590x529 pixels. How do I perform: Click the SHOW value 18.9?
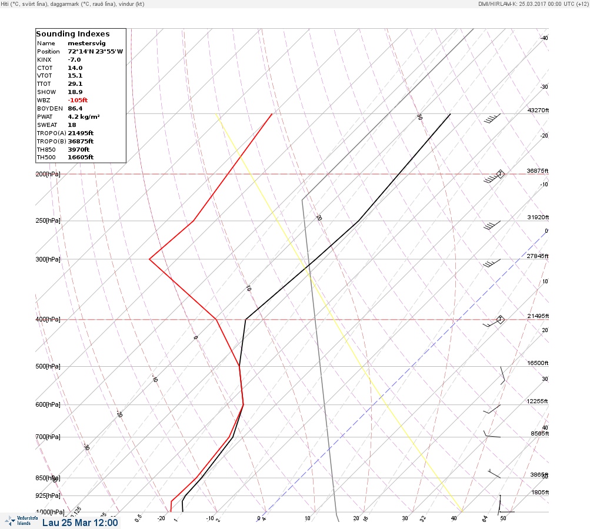click(75, 92)
